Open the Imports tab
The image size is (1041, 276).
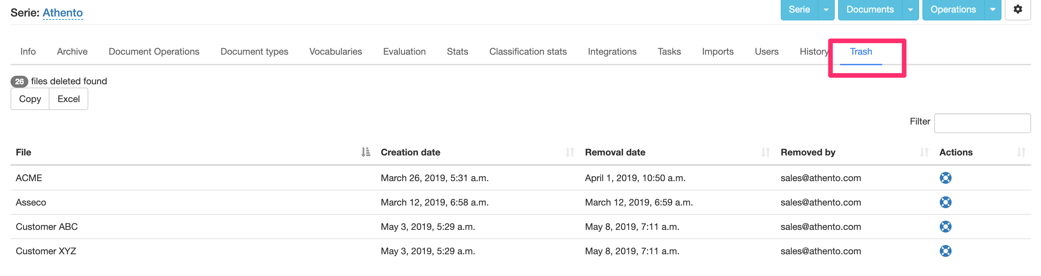(x=718, y=51)
